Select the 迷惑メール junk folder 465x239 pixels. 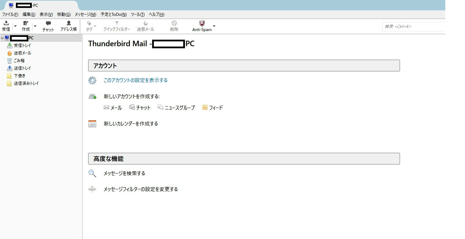click(x=22, y=53)
